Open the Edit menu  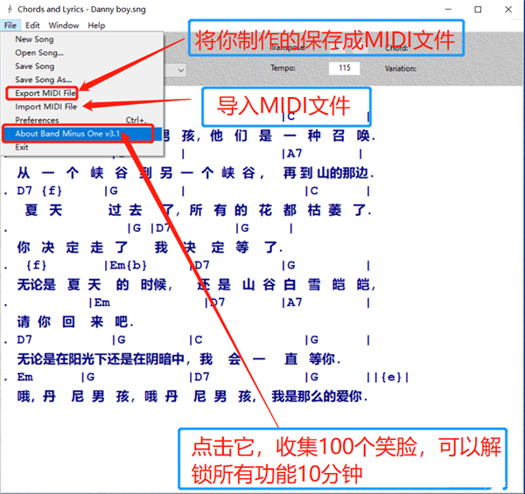(x=32, y=25)
